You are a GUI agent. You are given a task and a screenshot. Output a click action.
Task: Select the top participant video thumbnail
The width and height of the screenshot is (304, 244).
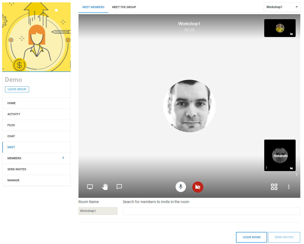(280, 28)
